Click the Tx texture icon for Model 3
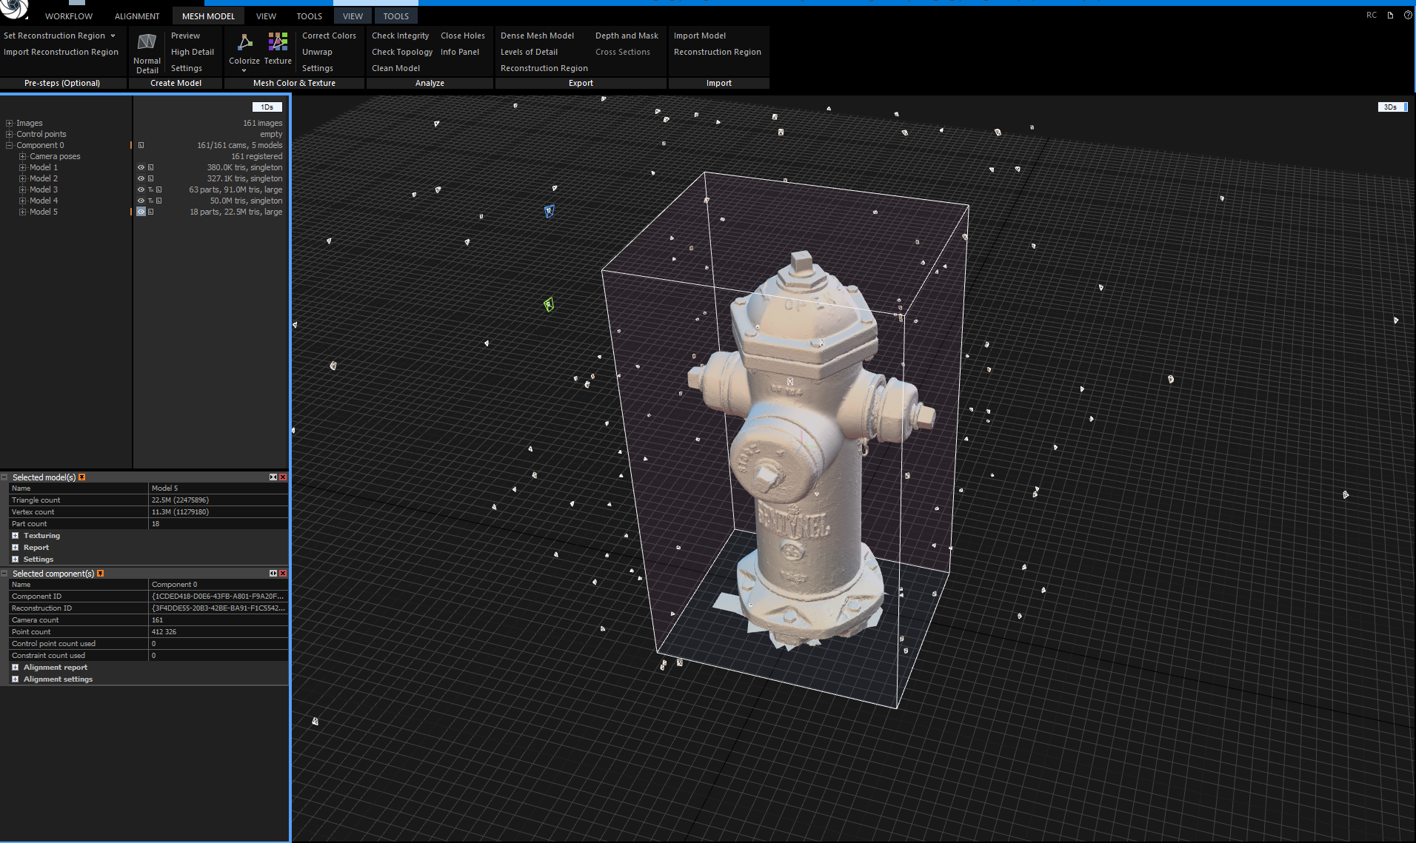 (x=150, y=190)
